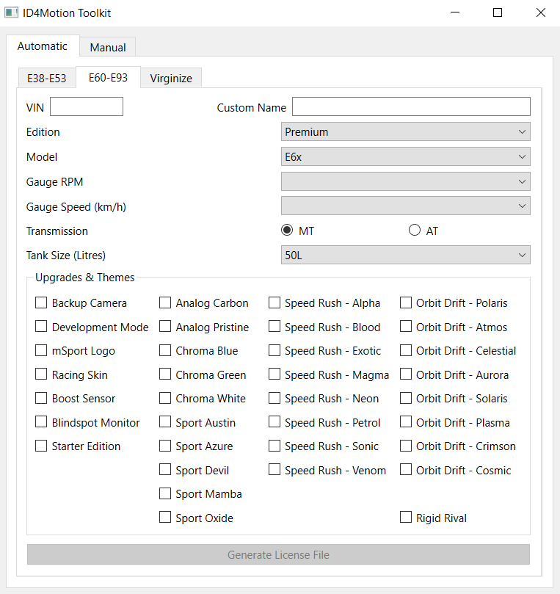Switch to the Manual tab
Screen dimensions: 560x594
pyautogui.click(x=108, y=47)
